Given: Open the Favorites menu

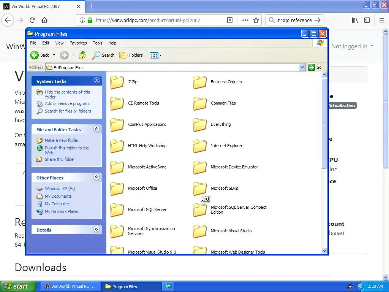Looking at the screenshot, I should click(x=78, y=43).
